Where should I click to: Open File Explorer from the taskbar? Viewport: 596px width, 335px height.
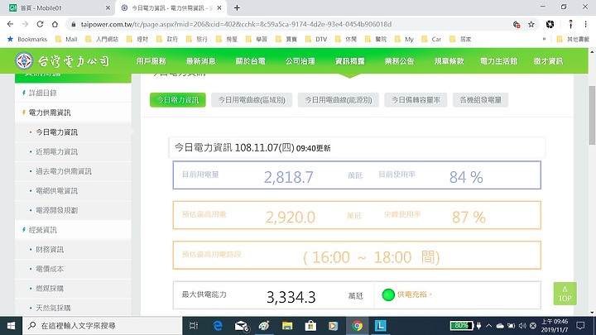[x=287, y=326]
